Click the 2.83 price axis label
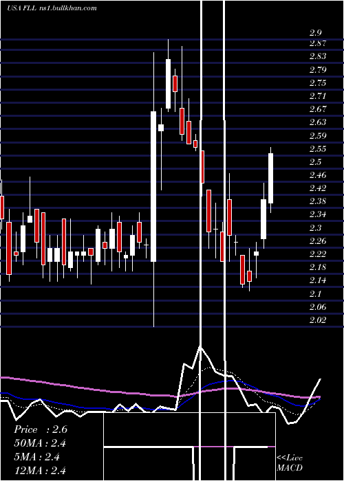 [x=318, y=56]
